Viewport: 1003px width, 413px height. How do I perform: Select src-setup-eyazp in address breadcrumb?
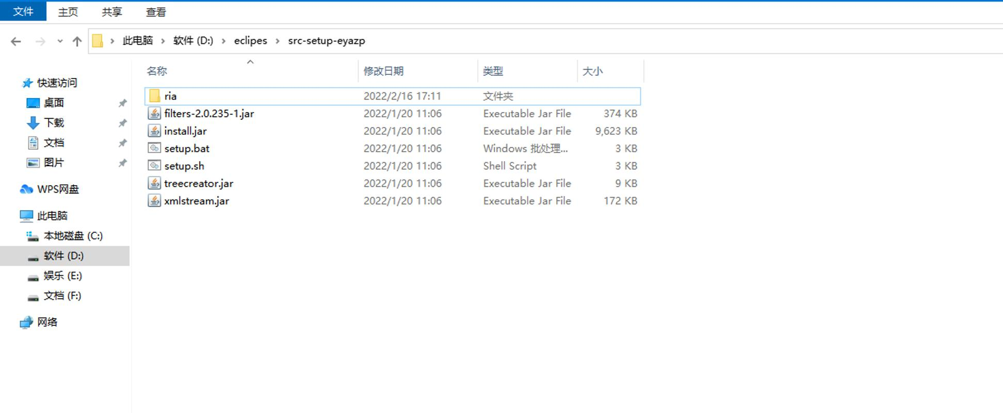coord(327,41)
